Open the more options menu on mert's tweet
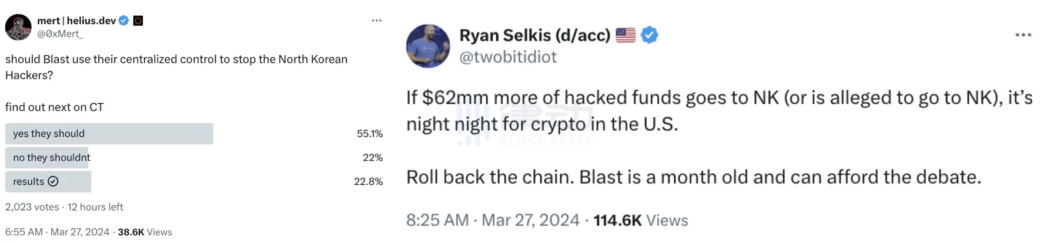The height and width of the screenshot is (244, 1050). (377, 21)
